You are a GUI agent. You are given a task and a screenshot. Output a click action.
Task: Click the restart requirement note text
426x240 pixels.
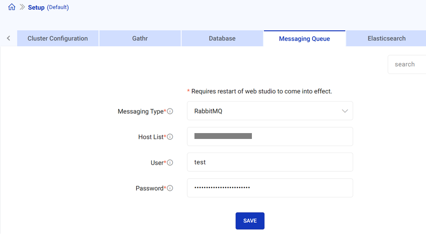pos(260,91)
